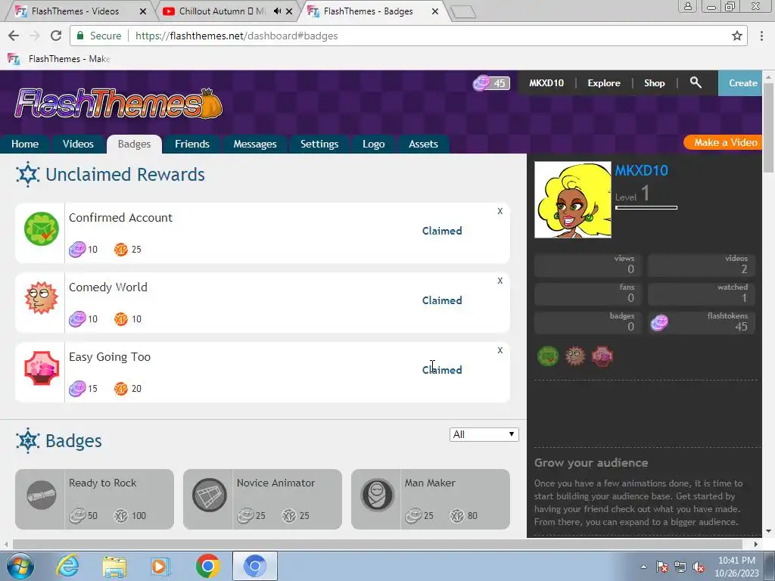This screenshot has width=775, height=581.
Task: Click the Make a Video button
Action: point(723,142)
